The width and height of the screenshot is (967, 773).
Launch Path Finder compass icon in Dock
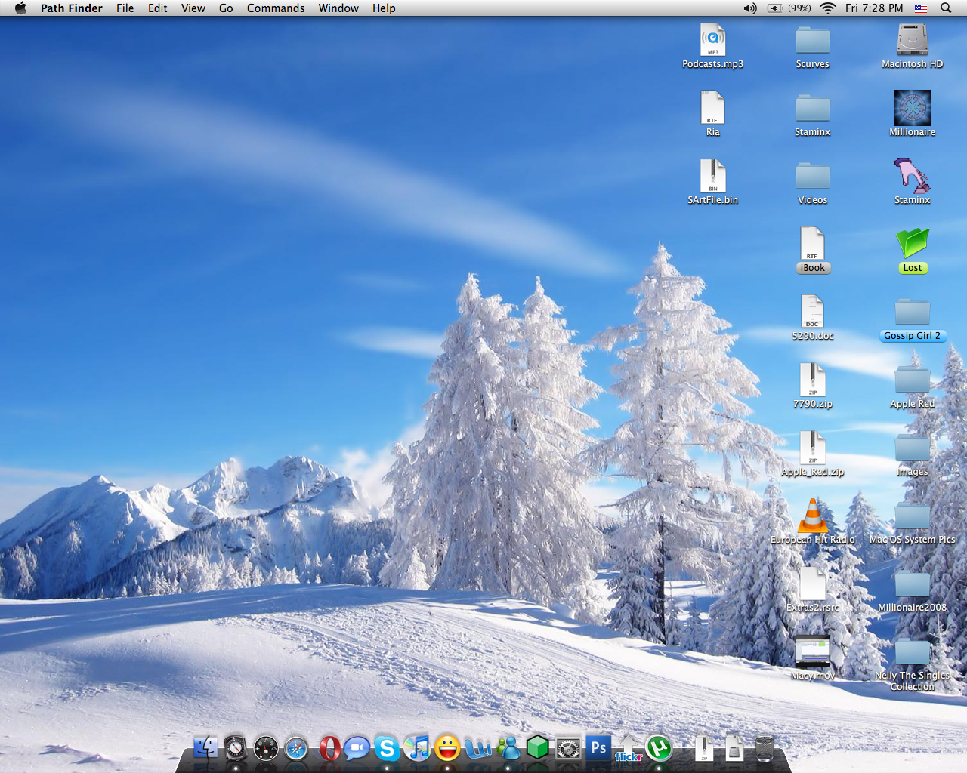click(x=236, y=747)
